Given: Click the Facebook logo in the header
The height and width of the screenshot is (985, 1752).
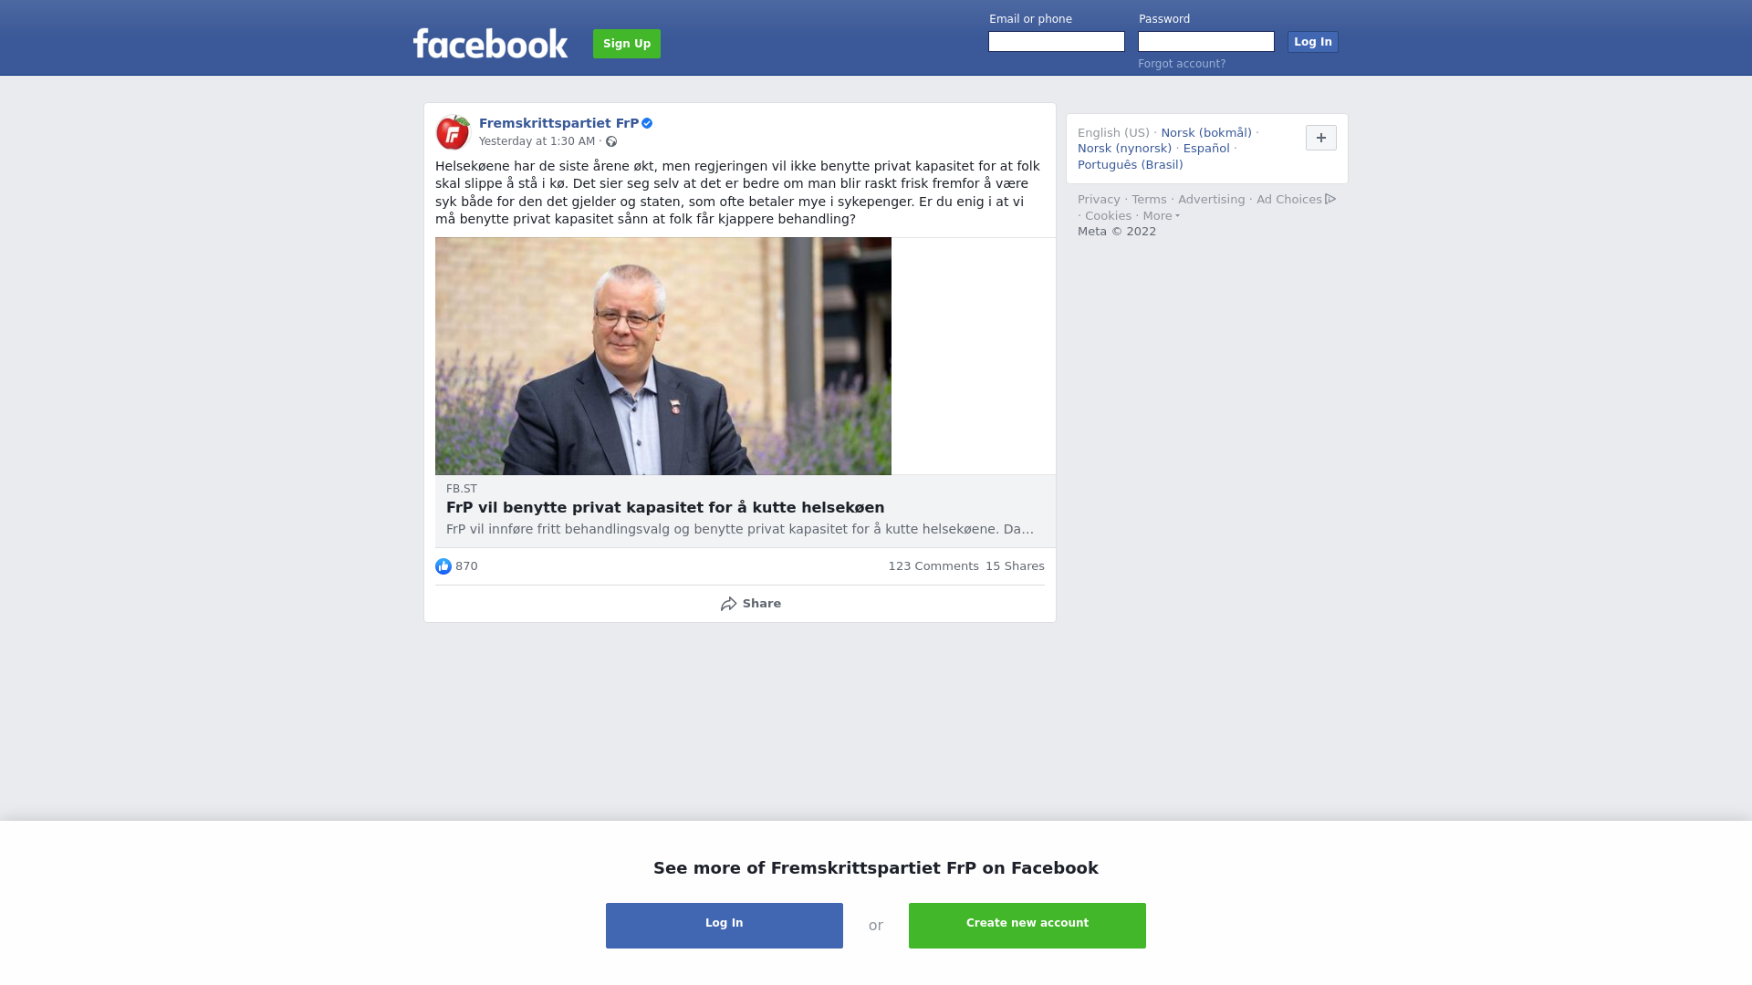Looking at the screenshot, I should (490, 43).
